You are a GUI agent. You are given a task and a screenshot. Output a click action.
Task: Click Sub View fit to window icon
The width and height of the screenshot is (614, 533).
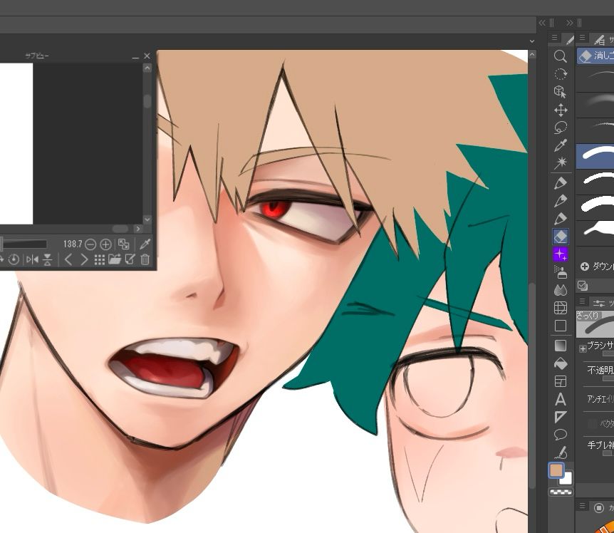[x=124, y=244]
